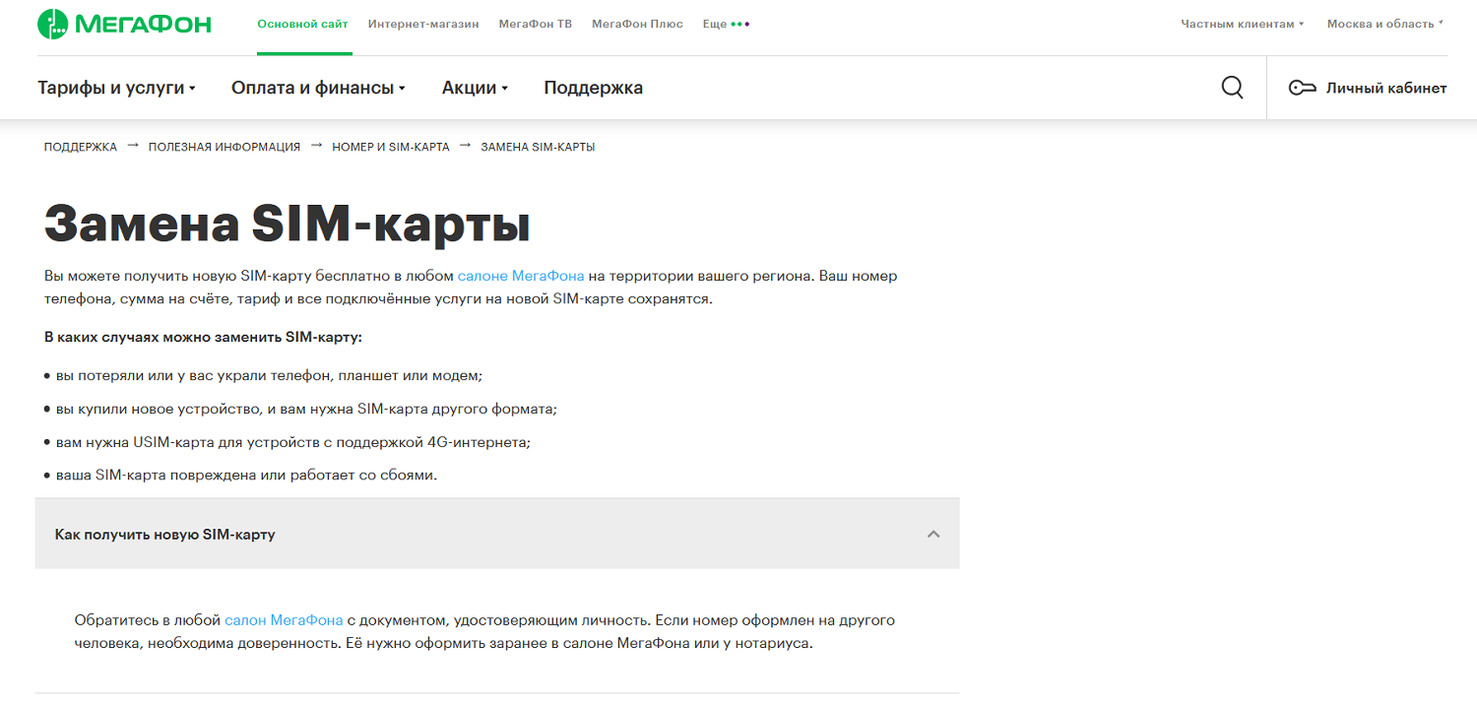The image size is (1477, 705).
Task: Expand Тарифы и услуги menu
Action: [116, 88]
